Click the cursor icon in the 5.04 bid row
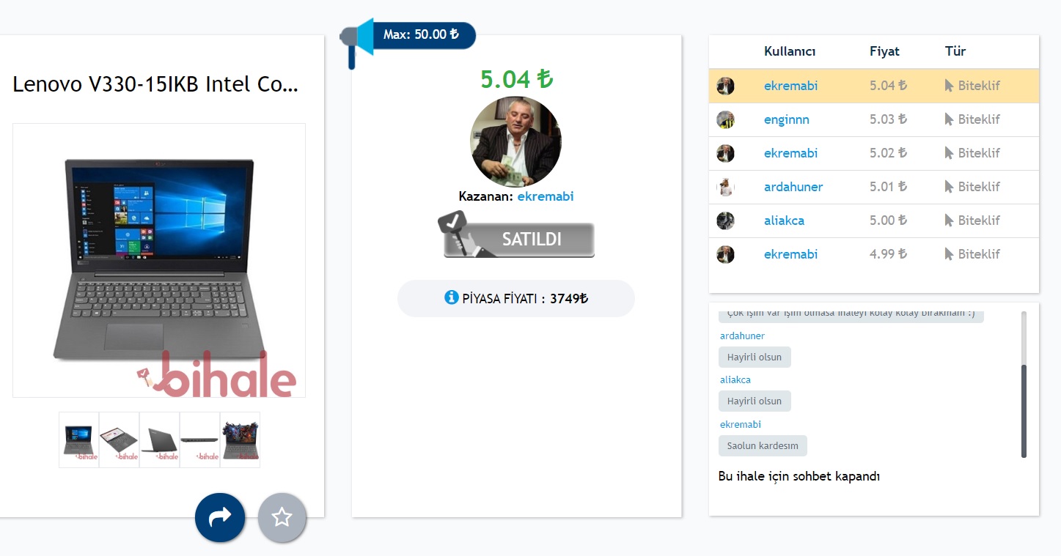This screenshot has width=1061, height=556. pyautogui.click(x=949, y=86)
